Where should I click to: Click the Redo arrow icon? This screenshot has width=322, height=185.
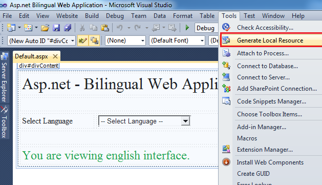[138, 28]
